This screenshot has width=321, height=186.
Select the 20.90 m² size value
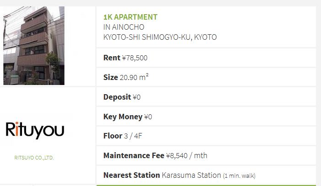click(x=134, y=77)
